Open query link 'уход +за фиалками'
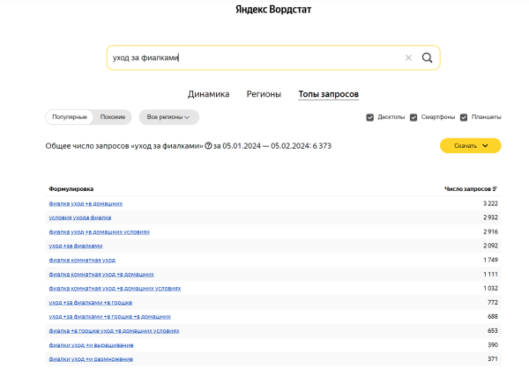This screenshot has width=529, height=368. pos(76,246)
